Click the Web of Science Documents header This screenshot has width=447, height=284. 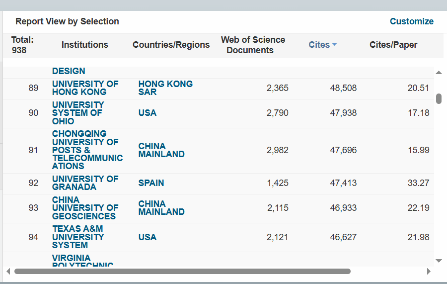pyautogui.click(x=253, y=45)
